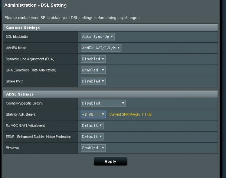Open the Rx AGC GAIN Adjustment dropdown
Viewport: 226px width, 178px height.
(92, 126)
